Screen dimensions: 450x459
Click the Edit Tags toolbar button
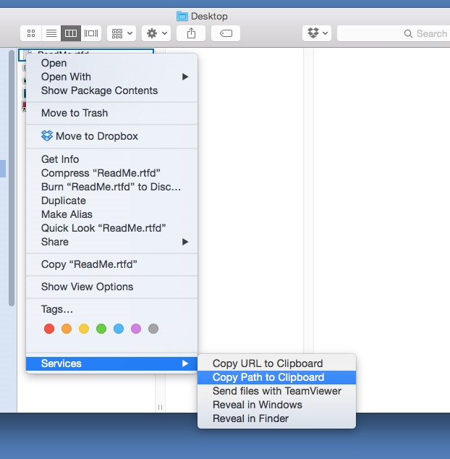(x=225, y=33)
